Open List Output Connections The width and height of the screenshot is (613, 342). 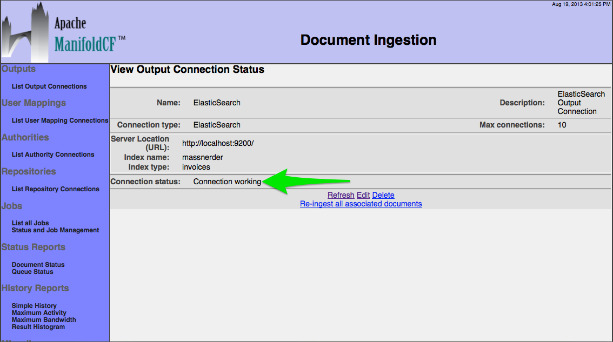pos(49,86)
